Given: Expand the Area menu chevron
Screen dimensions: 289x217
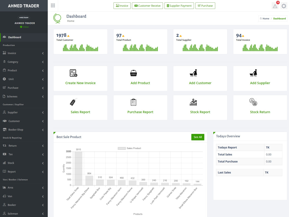Looking at the screenshot, I should [x=43, y=188].
